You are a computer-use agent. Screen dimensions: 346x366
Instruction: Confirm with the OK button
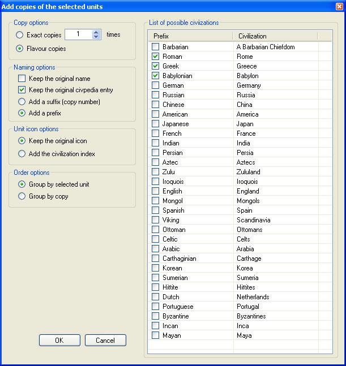tap(59, 341)
